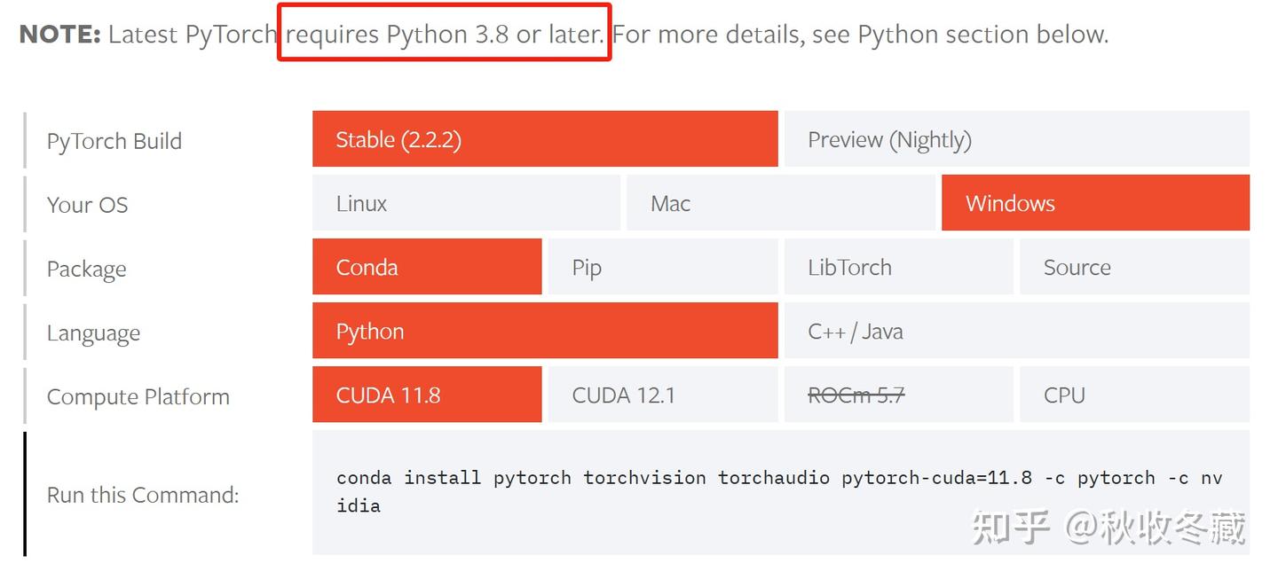Image resolution: width=1278 pixels, height=579 pixels.
Task: Choose Linux as the operating system
Action: point(466,203)
